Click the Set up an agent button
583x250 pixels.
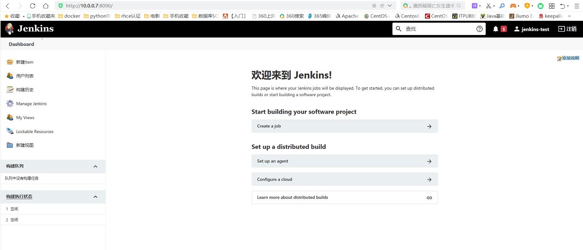tap(344, 161)
